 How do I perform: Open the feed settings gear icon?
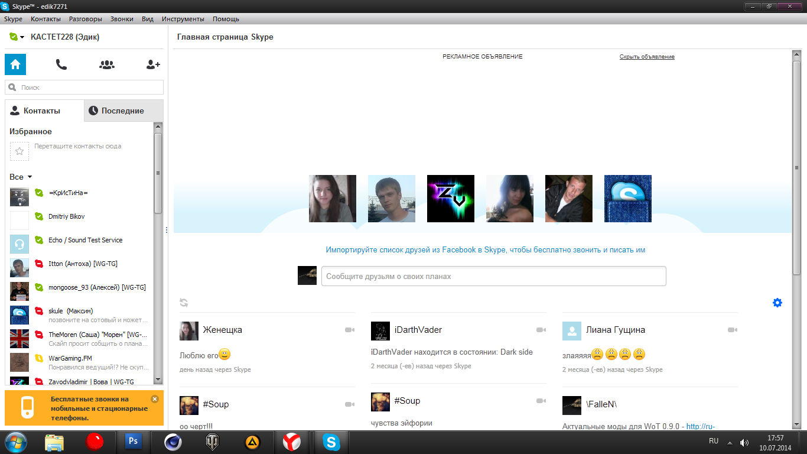(777, 303)
